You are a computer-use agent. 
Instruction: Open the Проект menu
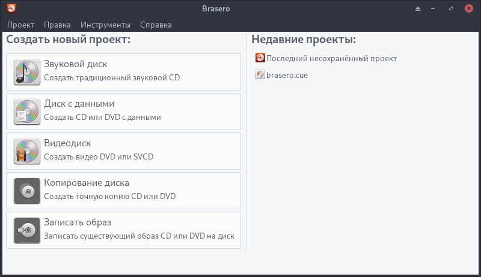21,25
